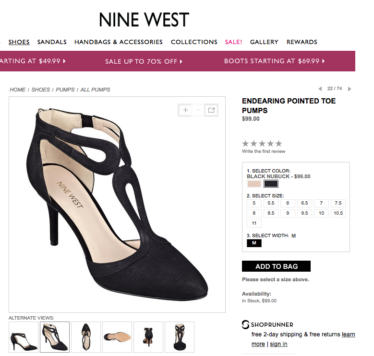Screen dimensions: 374x356
Task: Open the Handbags & Accessories menu
Action: click(118, 42)
